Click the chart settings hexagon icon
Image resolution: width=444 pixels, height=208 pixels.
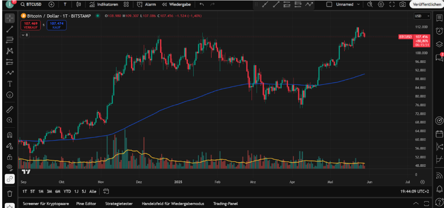[x=381, y=4]
